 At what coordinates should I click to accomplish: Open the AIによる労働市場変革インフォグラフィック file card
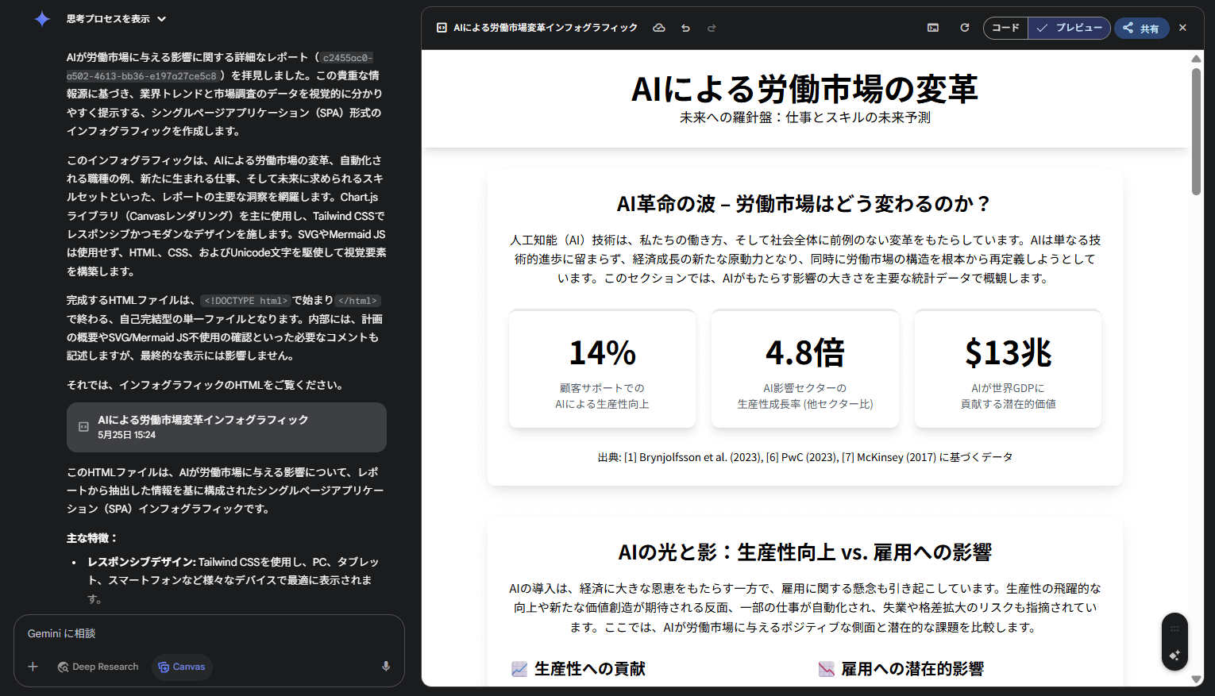click(226, 427)
